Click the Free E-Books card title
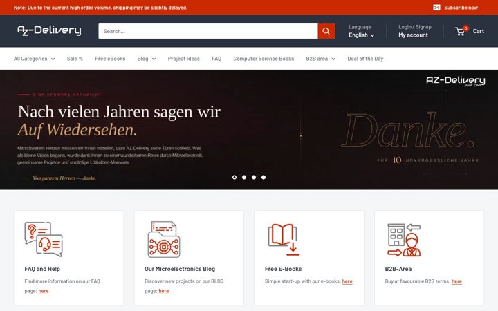Screen dimensions: 498x311 [284, 269]
